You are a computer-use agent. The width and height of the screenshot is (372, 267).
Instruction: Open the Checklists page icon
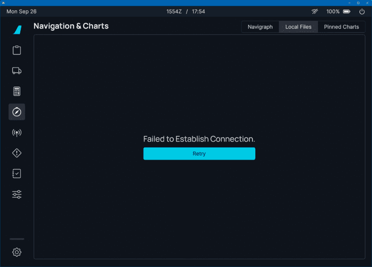point(17,174)
